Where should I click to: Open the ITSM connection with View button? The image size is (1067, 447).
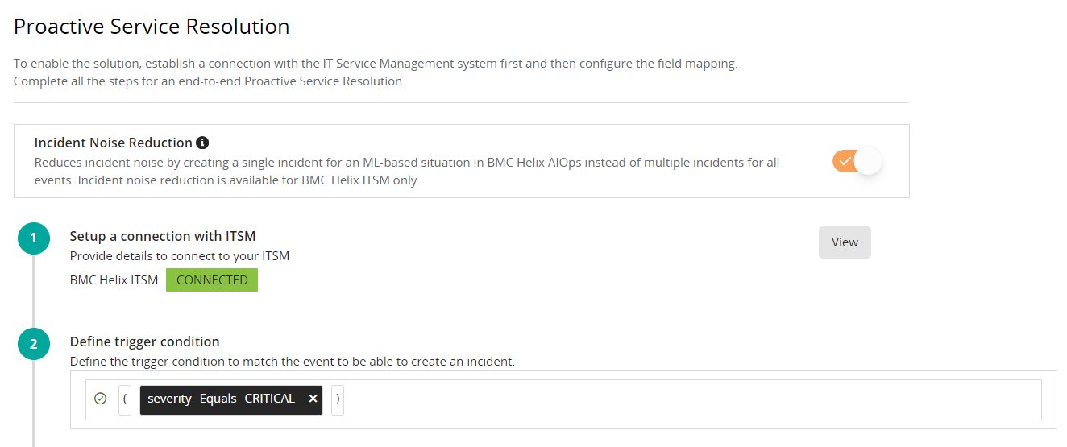(845, 242)
